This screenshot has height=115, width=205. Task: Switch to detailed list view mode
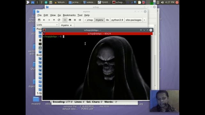point(80,20)
